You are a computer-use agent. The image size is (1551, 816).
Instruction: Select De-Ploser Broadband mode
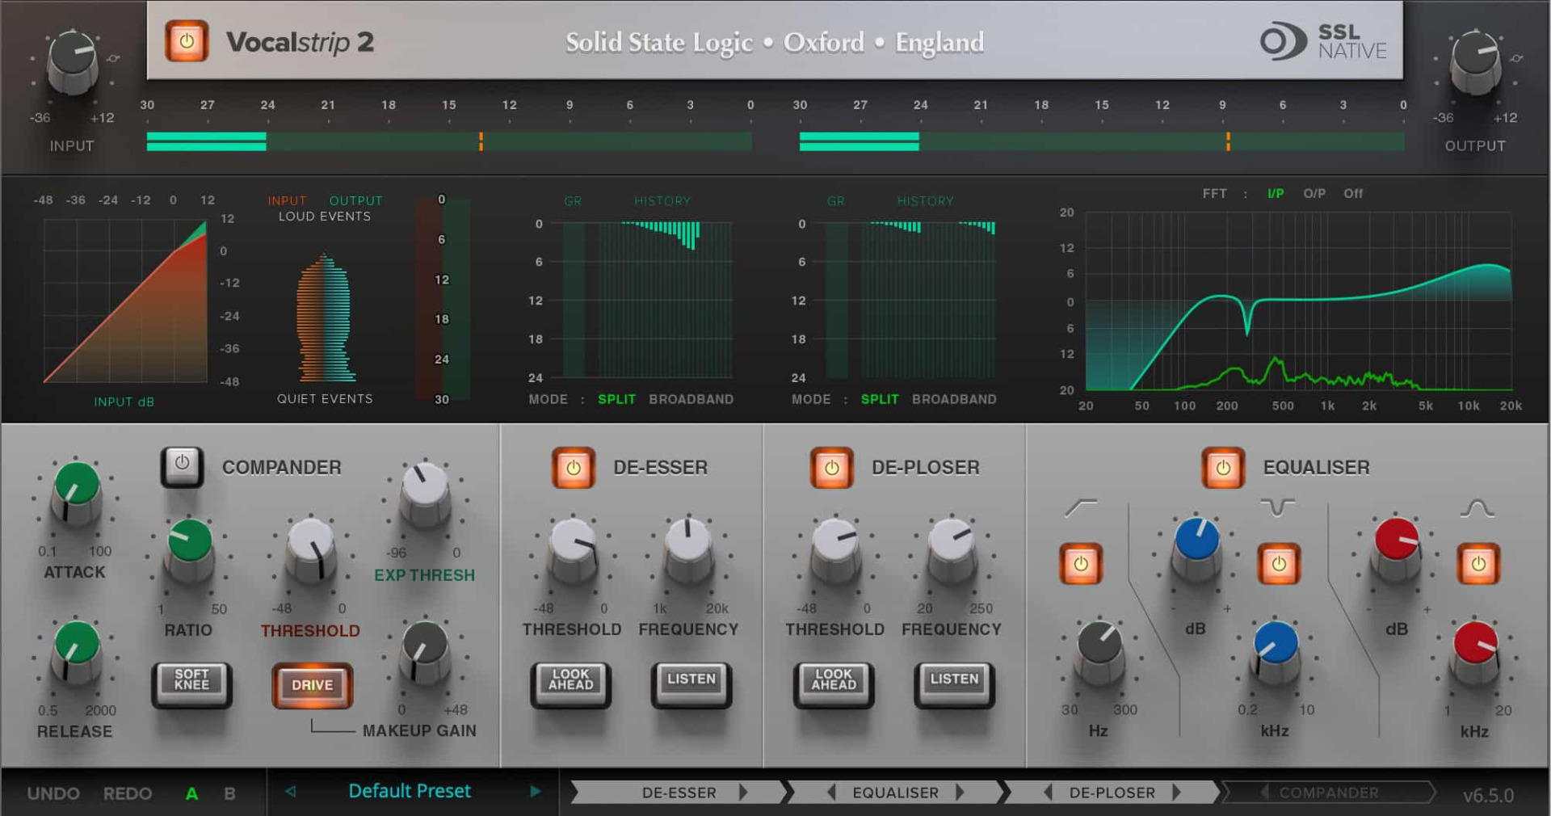point(954,399)
